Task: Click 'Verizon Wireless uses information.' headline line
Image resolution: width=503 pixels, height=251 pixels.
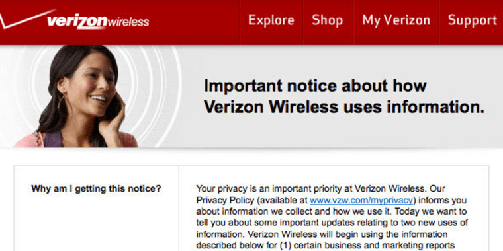Action: point(344,107)
